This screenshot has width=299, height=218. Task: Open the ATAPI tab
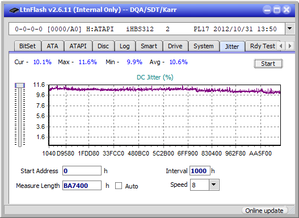[78, 46]
